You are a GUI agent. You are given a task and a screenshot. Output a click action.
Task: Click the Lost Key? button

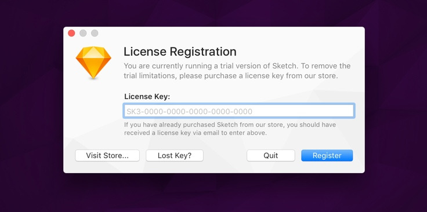pyautogui.click(x=175, y=155)
